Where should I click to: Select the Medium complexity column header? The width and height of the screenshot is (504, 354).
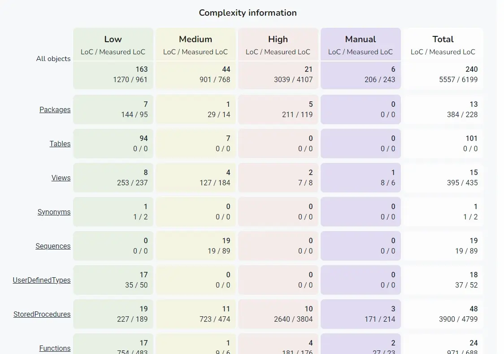[x=196, y=39]
